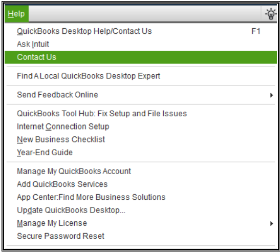
Task: Expand Manage My License submenu arrow
Action: tap(272, 224)
